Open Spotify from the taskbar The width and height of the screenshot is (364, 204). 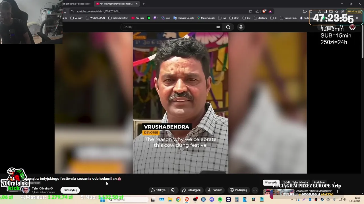220,199
